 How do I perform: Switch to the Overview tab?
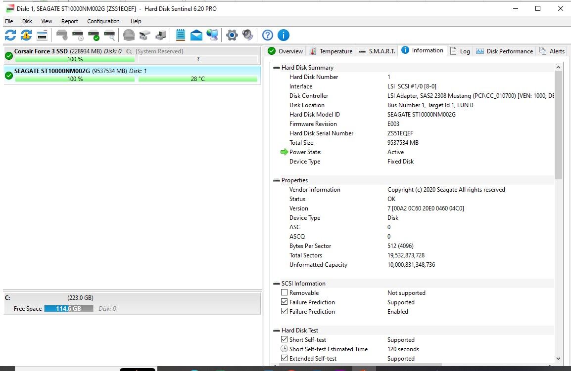coord(285,51)
